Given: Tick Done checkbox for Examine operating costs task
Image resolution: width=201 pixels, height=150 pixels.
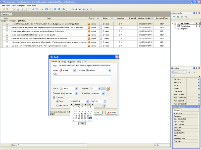Looking at the screenshot, I should click(7, 31).
